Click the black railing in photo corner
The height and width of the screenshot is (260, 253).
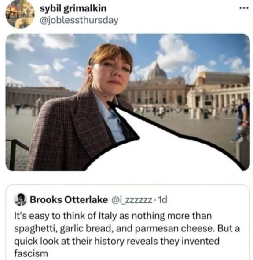tap(16, 153)
